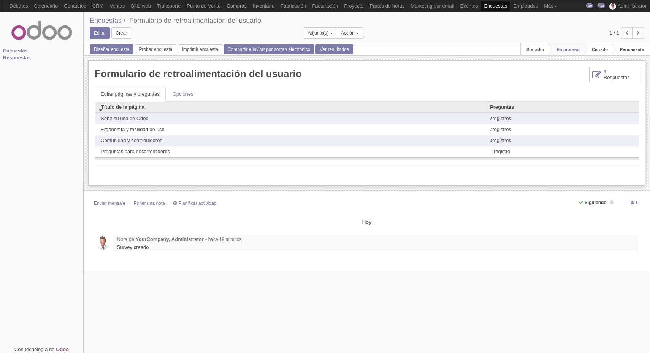
Task: Click the Odoo logo in sidebar
Action: (41, 30)
